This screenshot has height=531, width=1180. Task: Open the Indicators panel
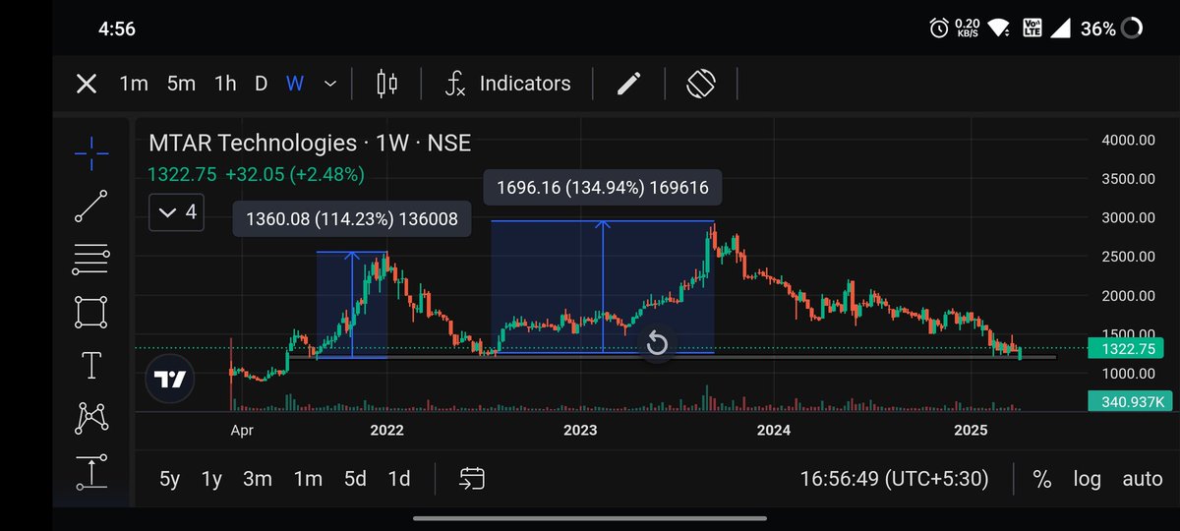click(x=507, y=84)
